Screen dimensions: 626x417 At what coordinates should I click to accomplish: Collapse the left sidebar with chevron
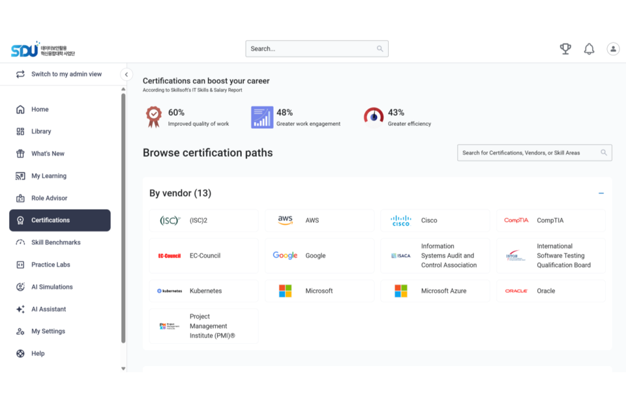127,74
